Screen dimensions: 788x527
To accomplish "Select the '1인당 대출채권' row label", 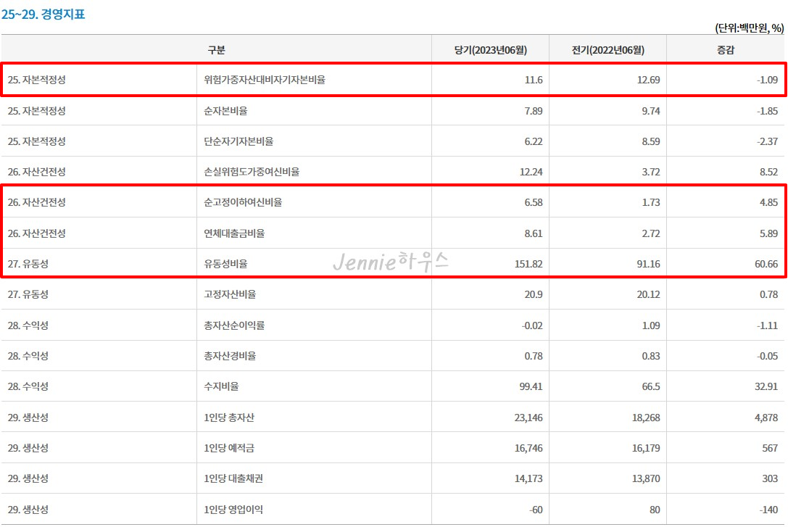I will pyautogui.click(x=233, y=478).
